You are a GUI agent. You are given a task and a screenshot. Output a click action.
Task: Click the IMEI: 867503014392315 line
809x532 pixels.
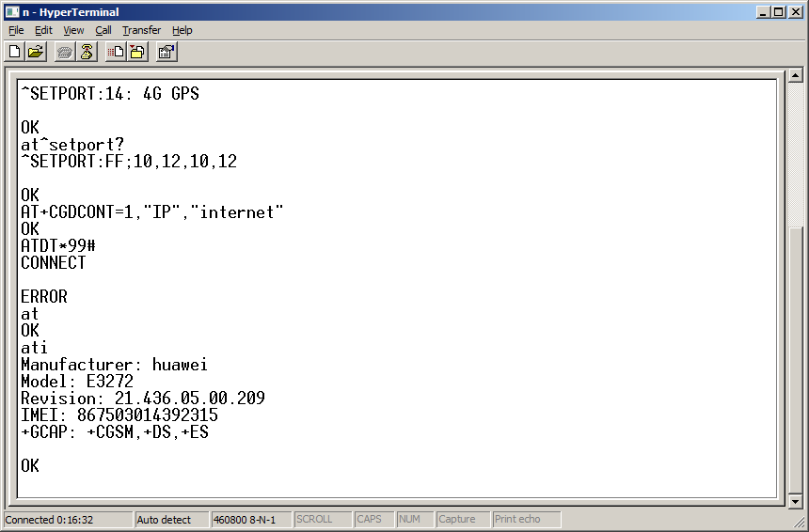(119, 415)
